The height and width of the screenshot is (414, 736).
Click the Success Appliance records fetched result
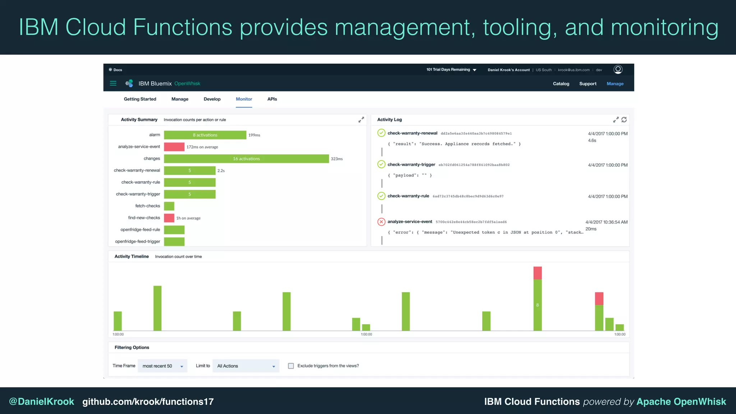pyautogui.click(x=454, y=144)
